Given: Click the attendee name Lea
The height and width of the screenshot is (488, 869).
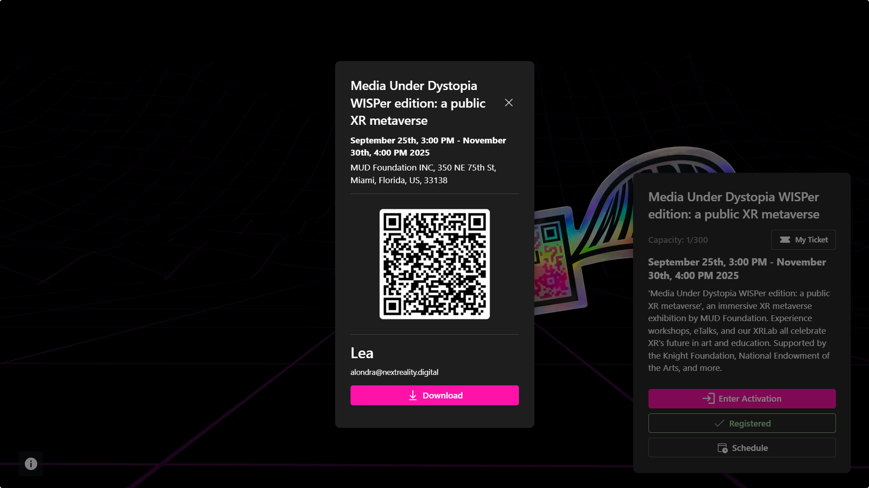Looking at the screenshot, I should [x=362, y=353].
